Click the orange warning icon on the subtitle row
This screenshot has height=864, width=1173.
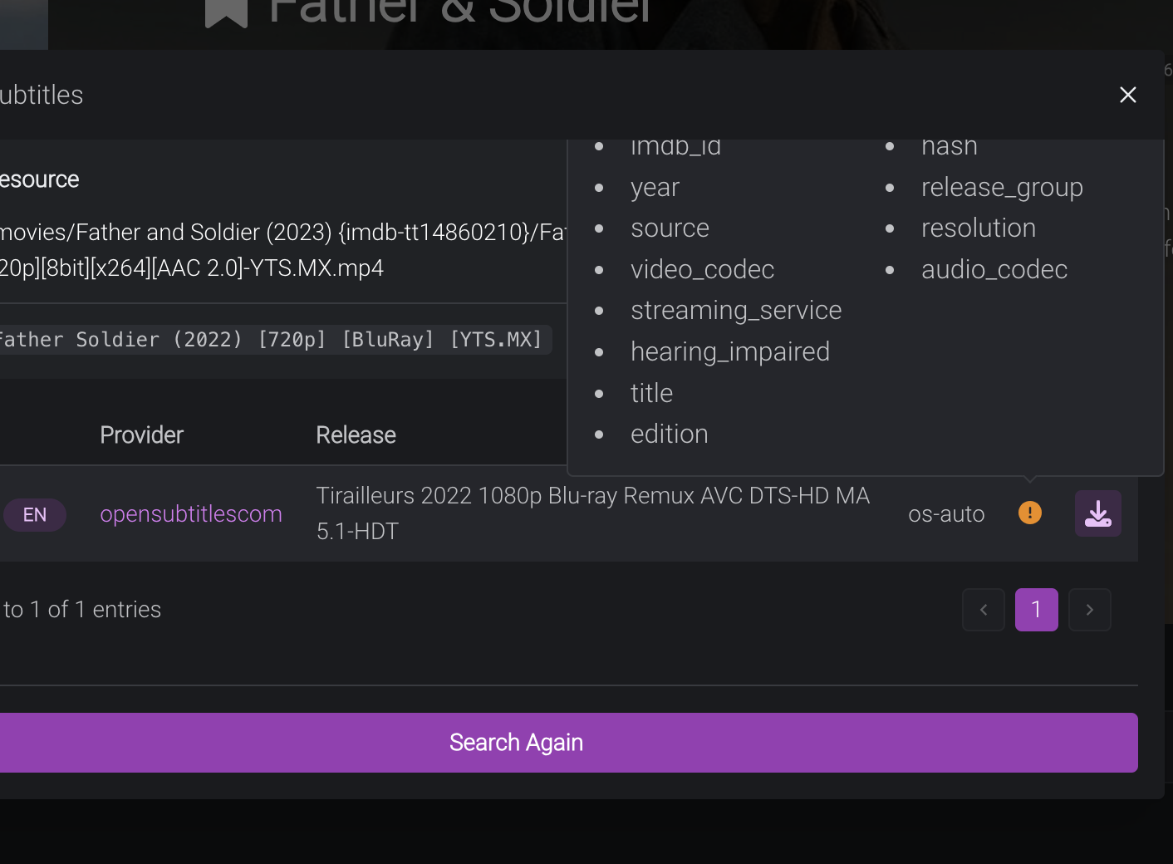point(1029,513)
